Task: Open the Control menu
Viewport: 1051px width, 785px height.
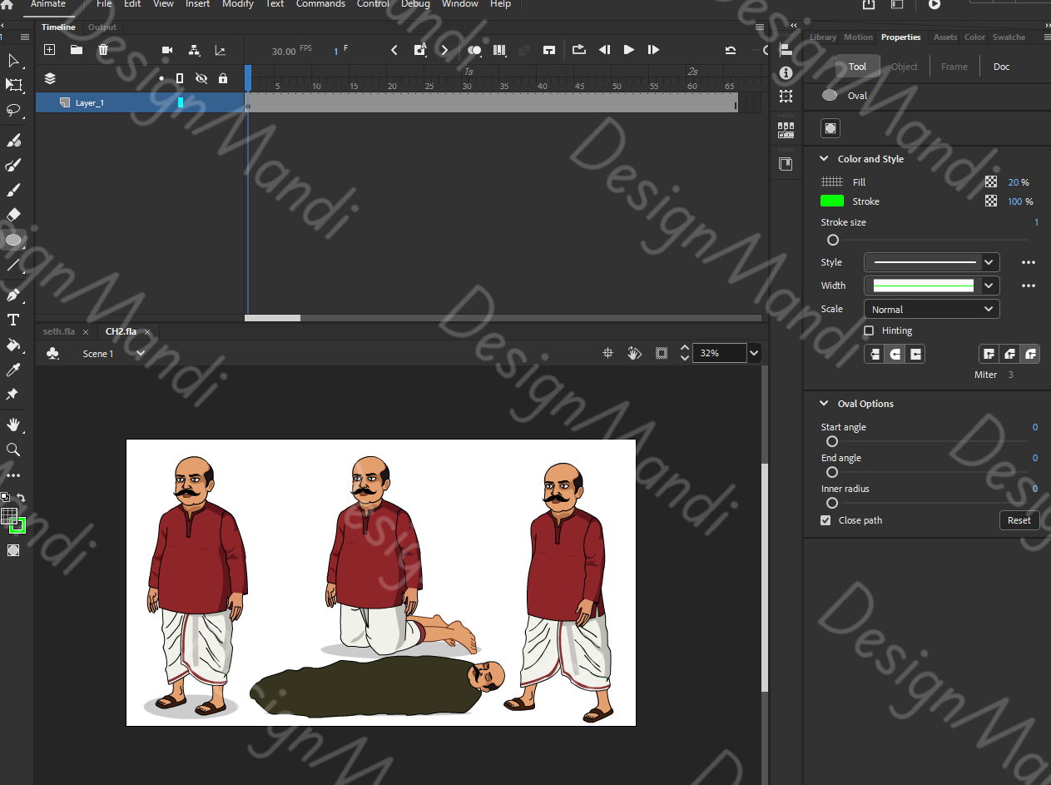Action: tap(373, 4)
